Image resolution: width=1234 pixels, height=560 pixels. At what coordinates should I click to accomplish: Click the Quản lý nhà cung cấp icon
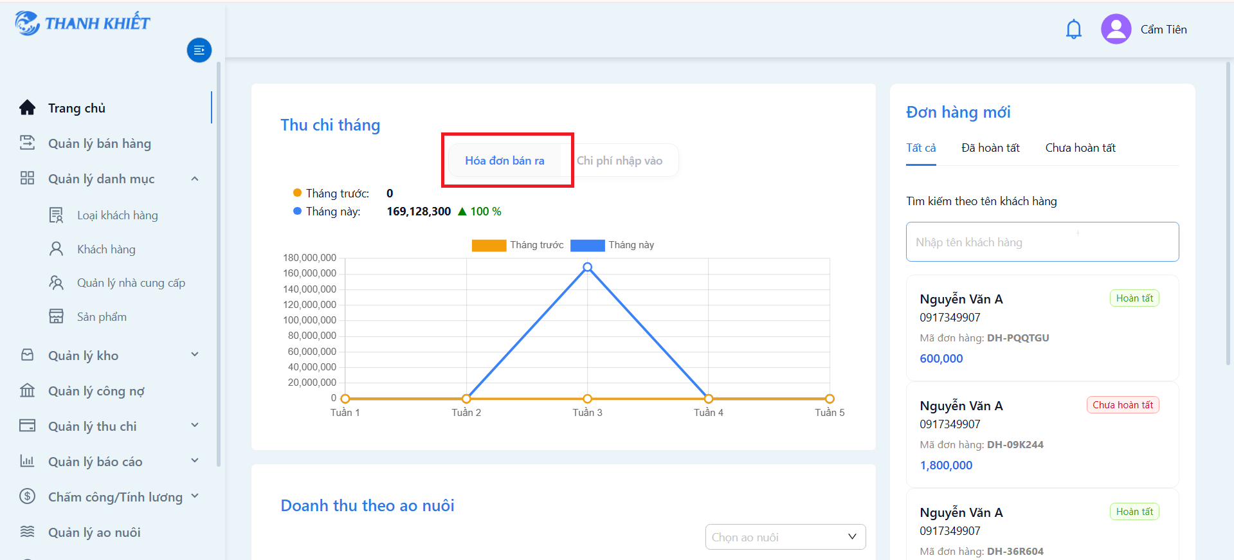click(57, 282)
